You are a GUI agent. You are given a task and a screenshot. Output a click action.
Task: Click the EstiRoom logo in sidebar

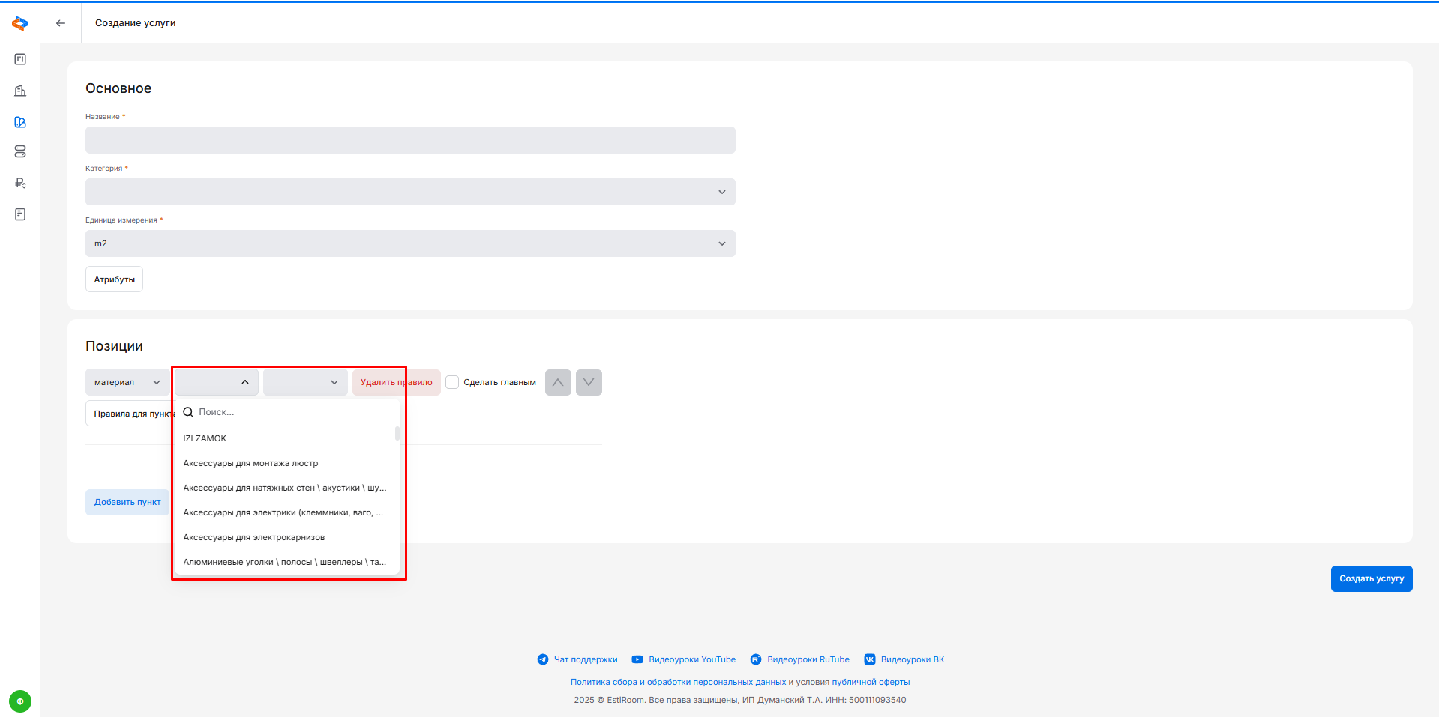point(20,24)
